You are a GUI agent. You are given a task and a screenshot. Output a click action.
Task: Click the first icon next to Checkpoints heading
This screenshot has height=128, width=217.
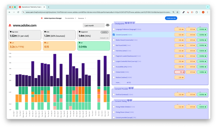(126, 23)
